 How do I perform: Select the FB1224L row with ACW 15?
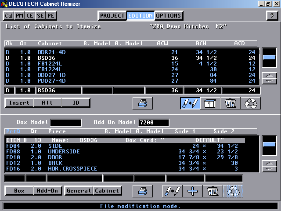click(132, 64)
